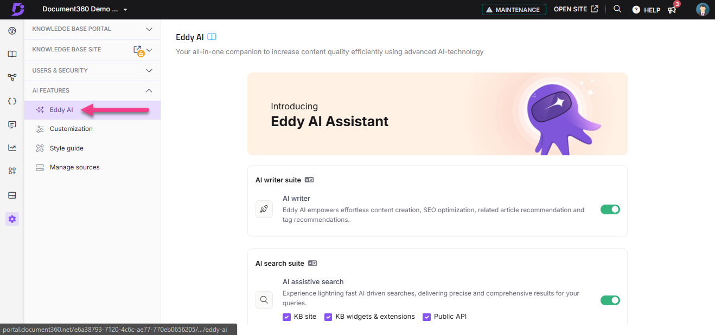Uncheck KB widgets & extensions checkbox
The width and height of the screenshot is (715, 335).
[328, 317]
